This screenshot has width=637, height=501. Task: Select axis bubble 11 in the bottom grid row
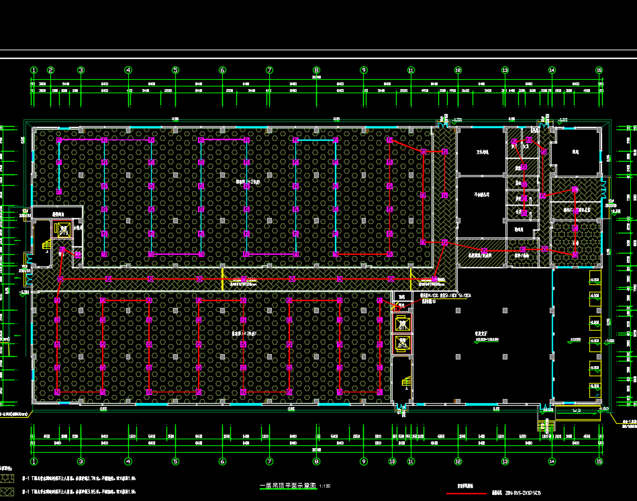[411, 461]
